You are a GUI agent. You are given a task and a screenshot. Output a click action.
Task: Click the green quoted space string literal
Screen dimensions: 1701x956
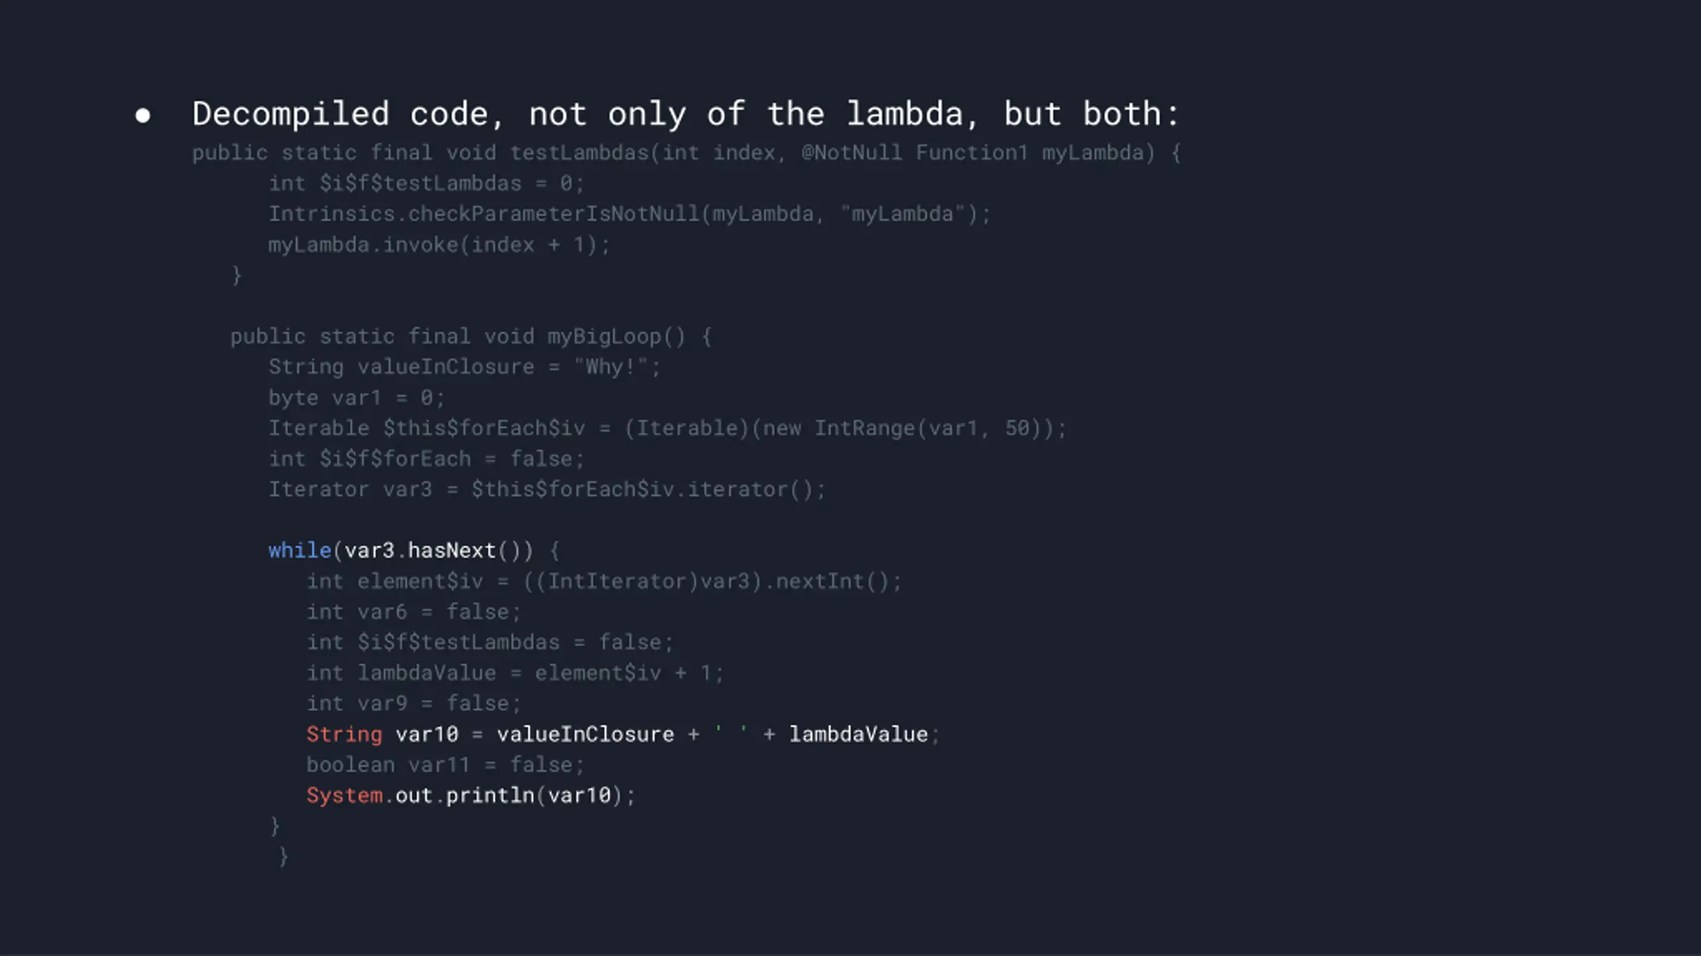pyautogui.click(x=731, y=733)
